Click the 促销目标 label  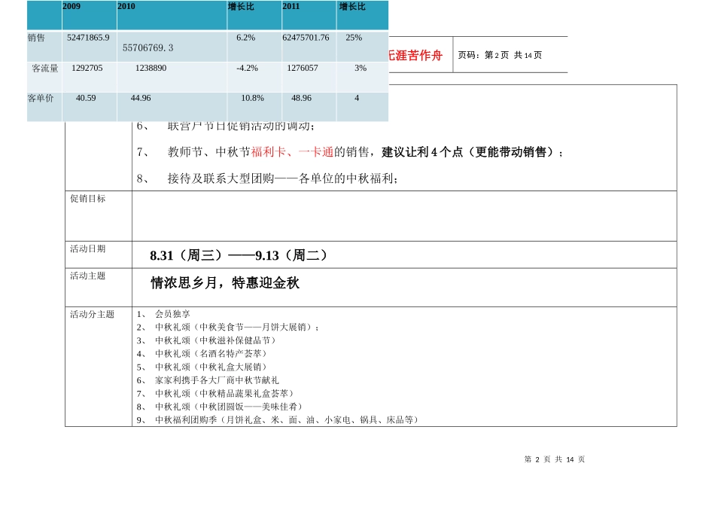pyautogui.click(x=87, y=199)
